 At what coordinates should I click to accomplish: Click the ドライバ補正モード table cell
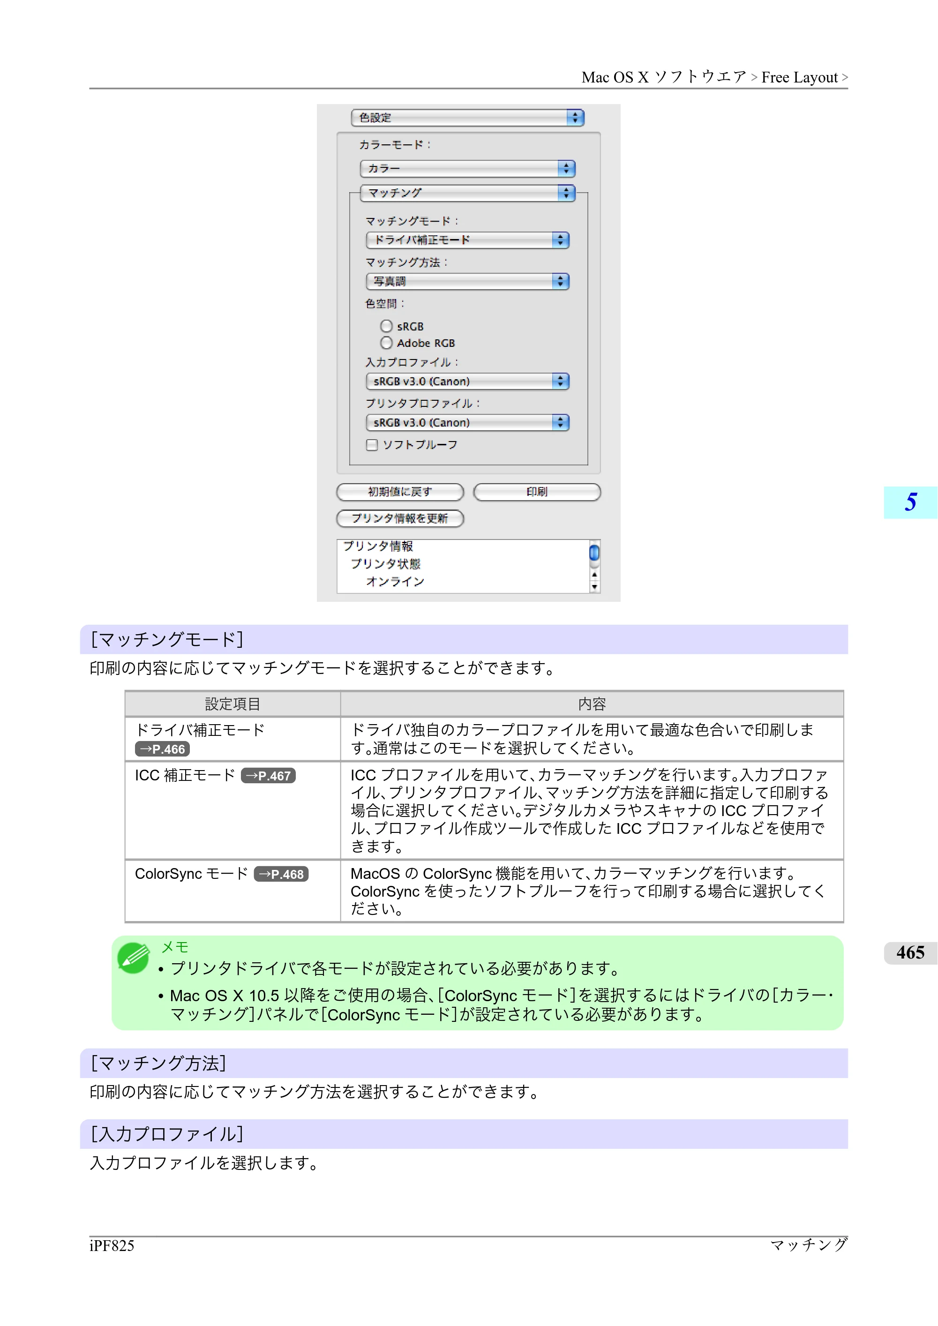pyautogui.click(x=233, y=739)
